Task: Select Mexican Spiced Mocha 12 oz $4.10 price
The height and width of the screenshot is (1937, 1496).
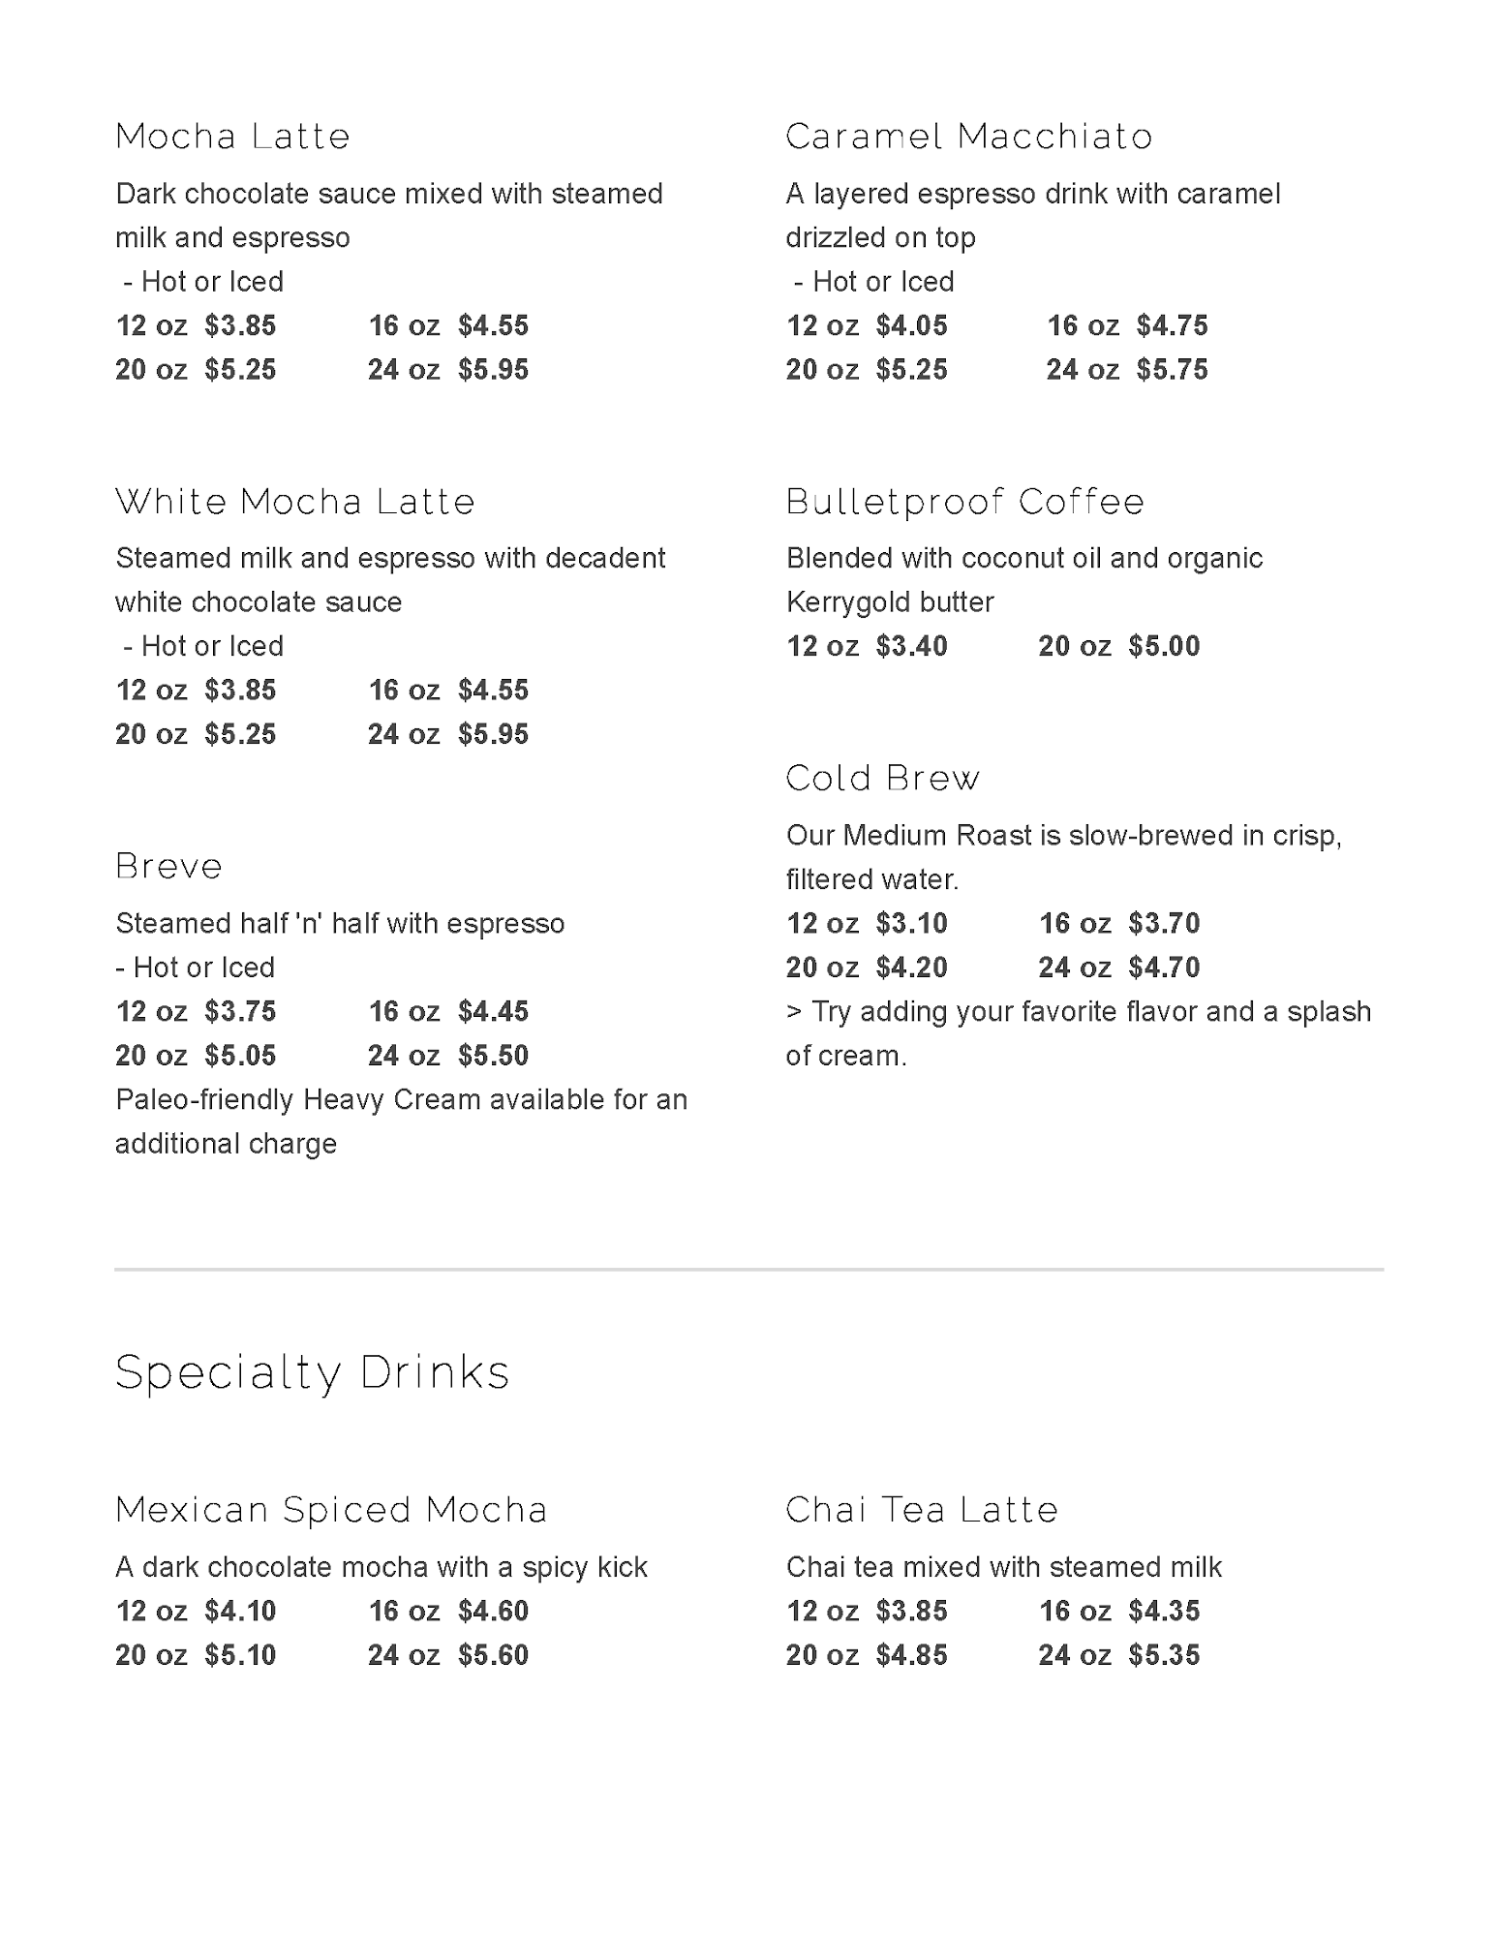Action: click(x=196, y=1612)
